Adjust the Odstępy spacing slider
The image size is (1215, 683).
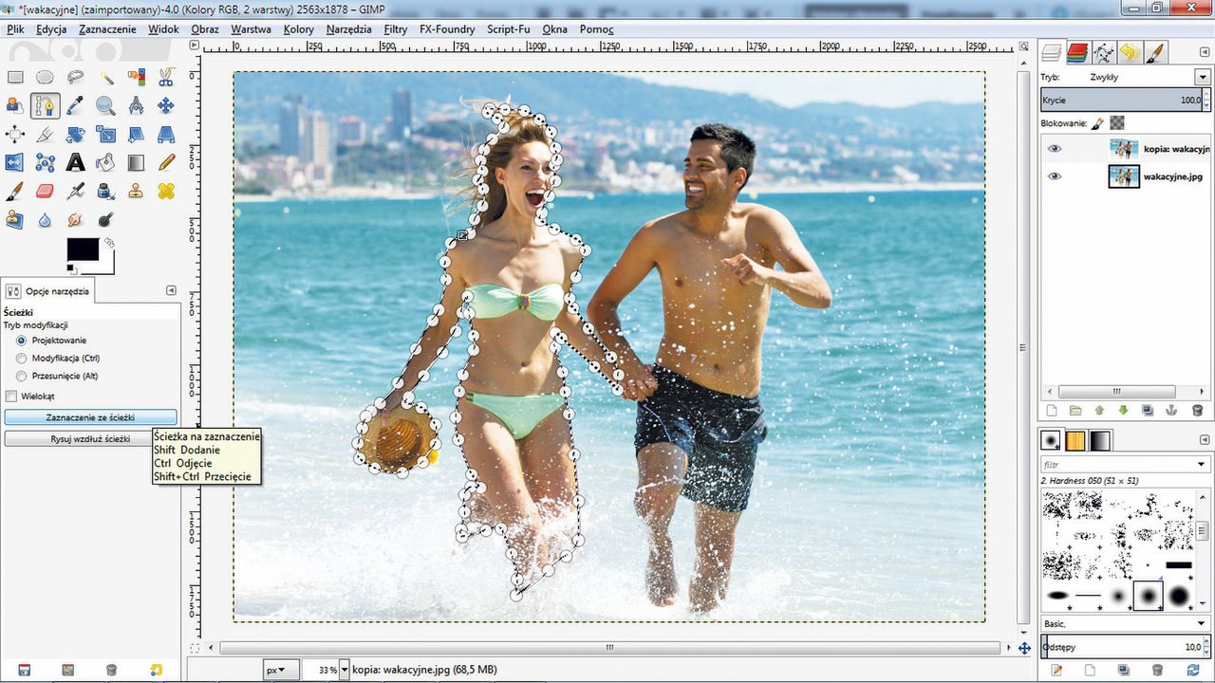click(x=1125, y=647)
